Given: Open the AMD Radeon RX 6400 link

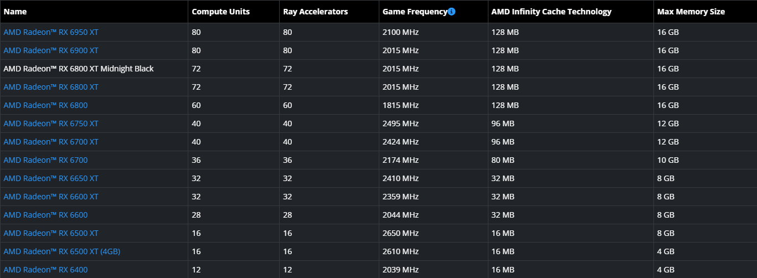Looking at the screenshot, I should click(45, 270).
